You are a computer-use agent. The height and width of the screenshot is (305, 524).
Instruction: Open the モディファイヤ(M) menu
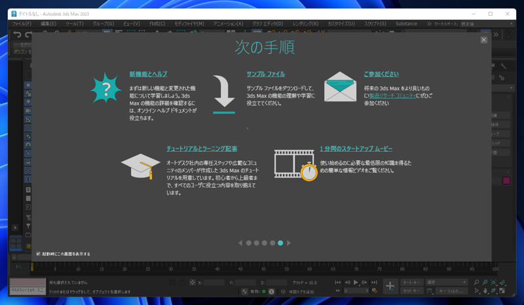[x=189, y=24]
